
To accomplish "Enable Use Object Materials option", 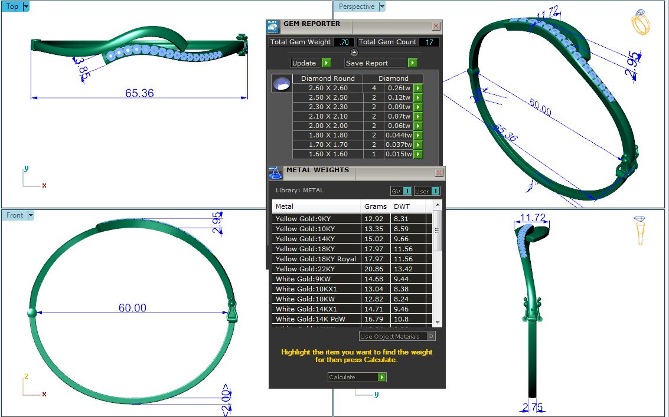I will 430,336.
